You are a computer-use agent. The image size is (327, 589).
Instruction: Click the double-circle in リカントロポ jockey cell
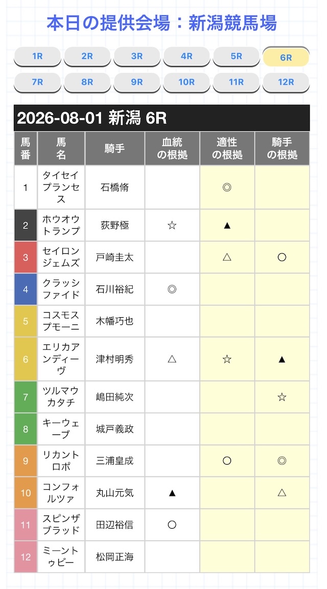tap(282, 461)
